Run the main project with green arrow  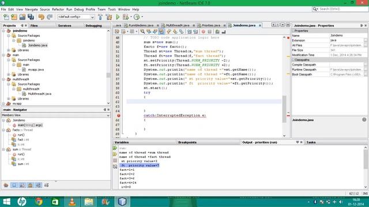(x=118, y=17)
